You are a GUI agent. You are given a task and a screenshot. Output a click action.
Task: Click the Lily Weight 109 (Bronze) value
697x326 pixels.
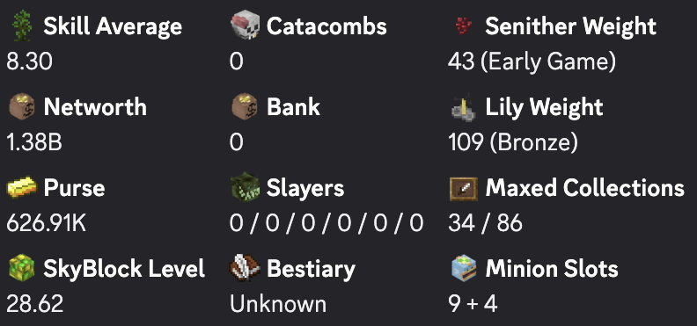(513, 143)
